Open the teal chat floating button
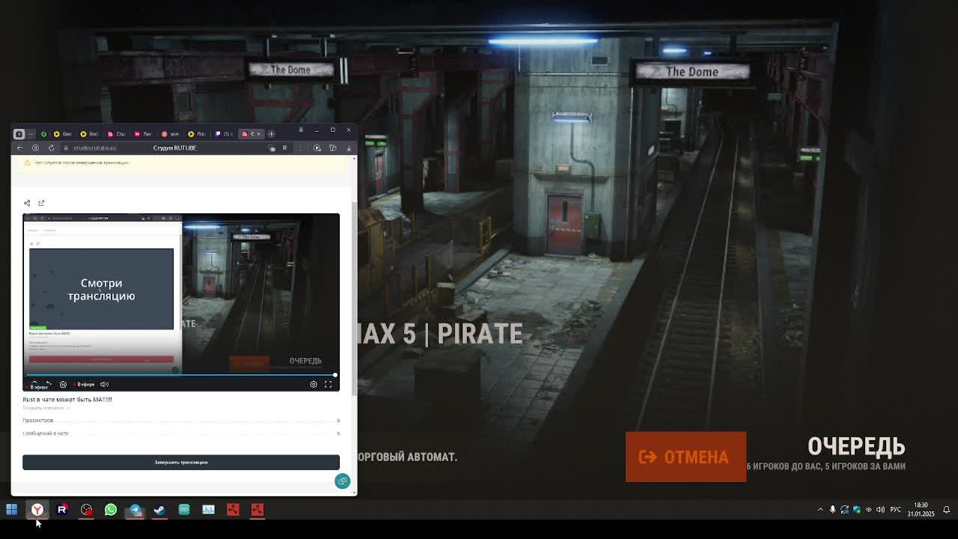Screen dimensions: 958x539 pos(342,481)
